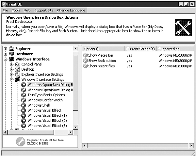Sort by the Current Setting(s) column header
Viewport: 196px width, 156px height.
(140, 49)
